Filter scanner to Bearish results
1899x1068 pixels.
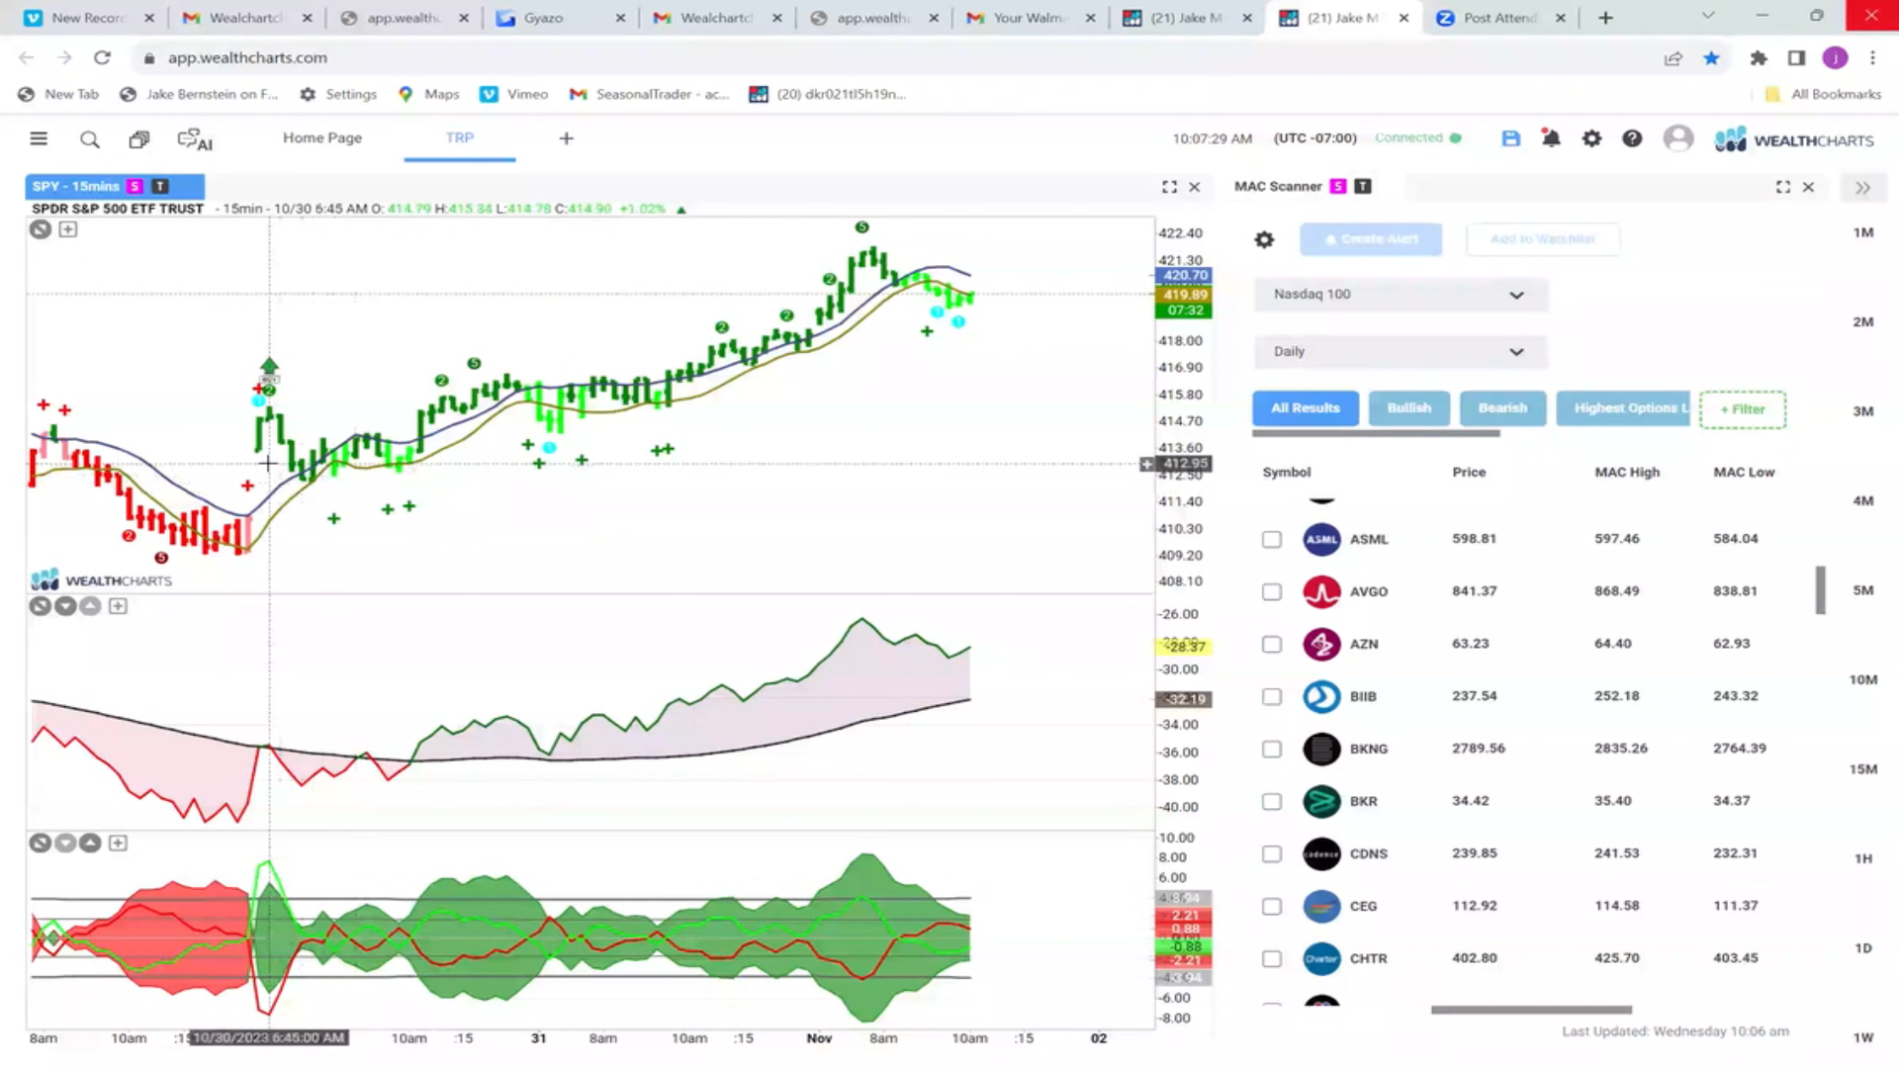(x=1502, y=408)
